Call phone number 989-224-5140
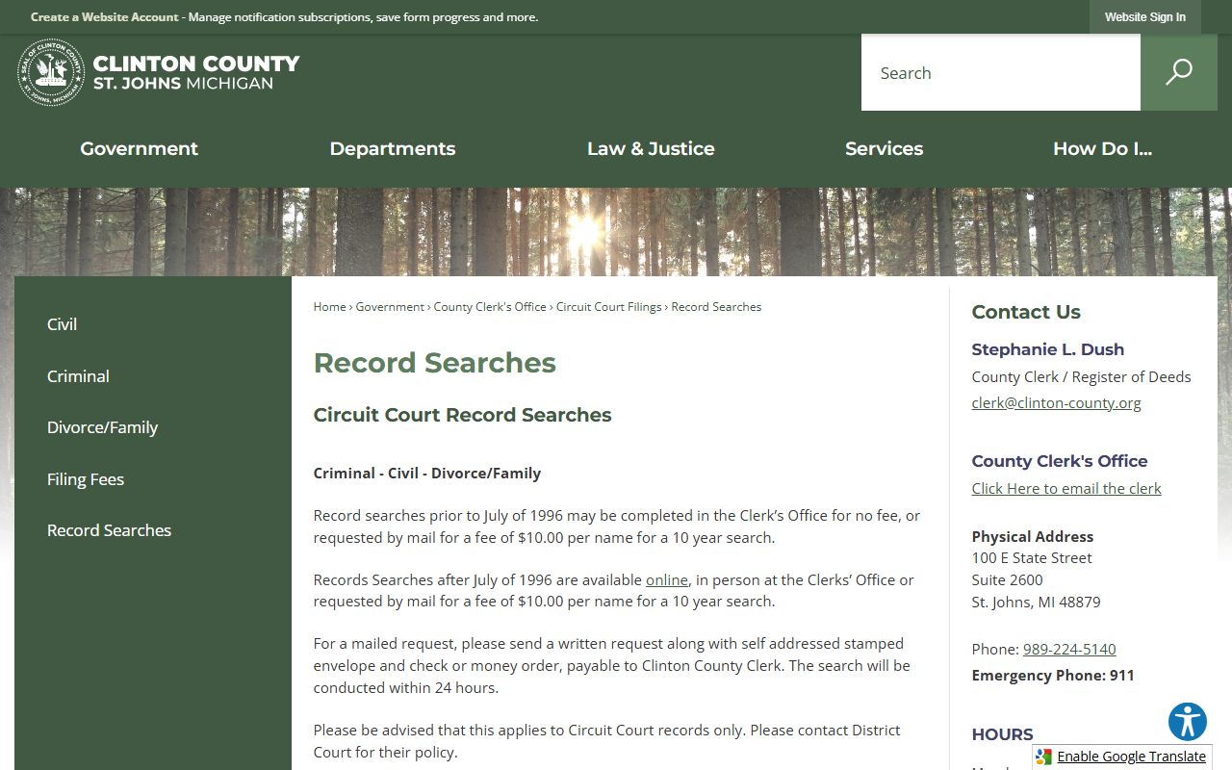The image size is (1232, 770). pos(1069,650)
